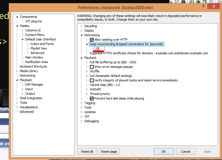Open the VST plug-ins page
This screenshot has width=222, height=160.
point(33,21)
